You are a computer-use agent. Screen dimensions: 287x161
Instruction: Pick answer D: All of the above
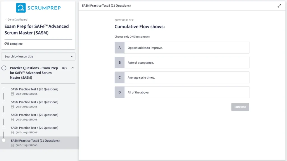tap(182, 92)
